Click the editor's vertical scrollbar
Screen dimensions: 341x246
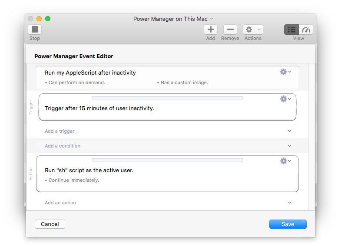(312, 137)
